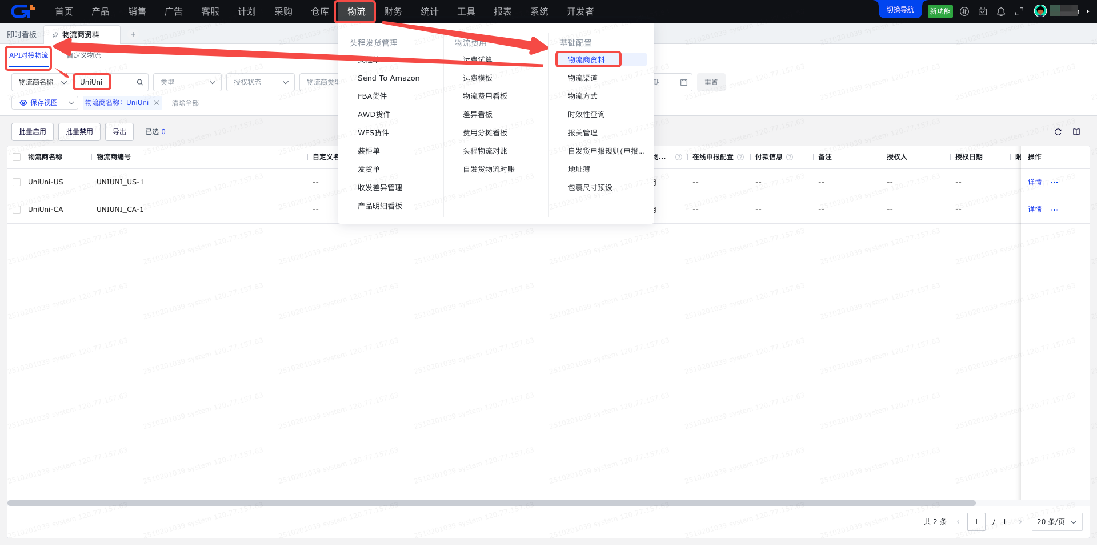Click the page number input box
This screenshot has width=1097, height=547.
(976, 522)
